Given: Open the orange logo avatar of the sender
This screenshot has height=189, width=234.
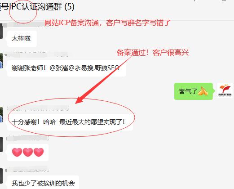Looking at the screenshot, I should click(225, 90).
